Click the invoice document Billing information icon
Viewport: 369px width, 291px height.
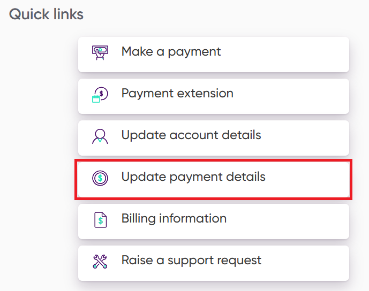tap(100, 219)
